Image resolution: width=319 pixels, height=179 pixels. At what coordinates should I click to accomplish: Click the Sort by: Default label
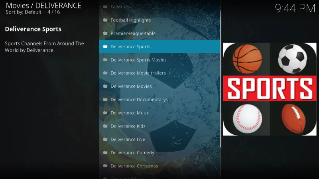(24, 12)
